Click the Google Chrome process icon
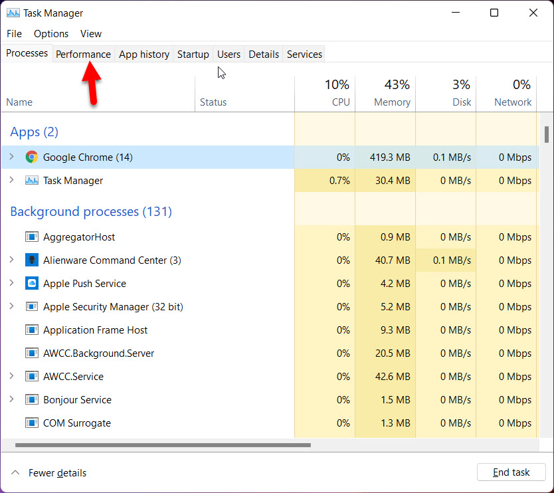Screen dimensions: 554x493 [x=31, y=157]
